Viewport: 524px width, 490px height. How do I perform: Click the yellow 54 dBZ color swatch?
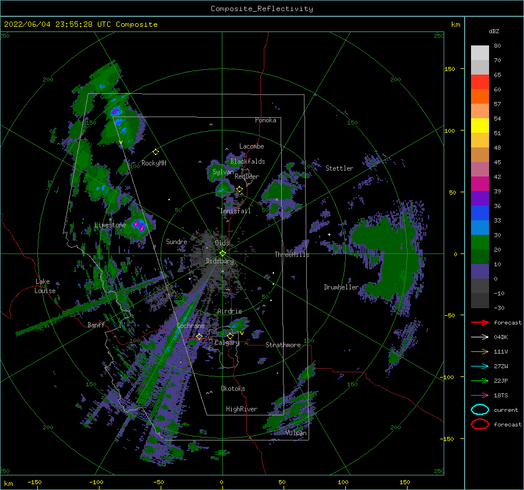tap(480, 125)
